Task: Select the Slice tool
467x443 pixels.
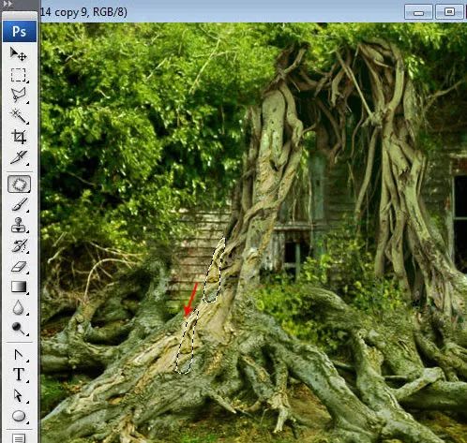Action: point(19,157)
